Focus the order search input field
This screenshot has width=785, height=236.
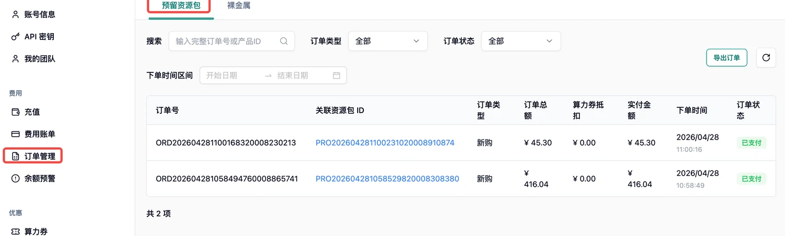click(x=232, y=41)
